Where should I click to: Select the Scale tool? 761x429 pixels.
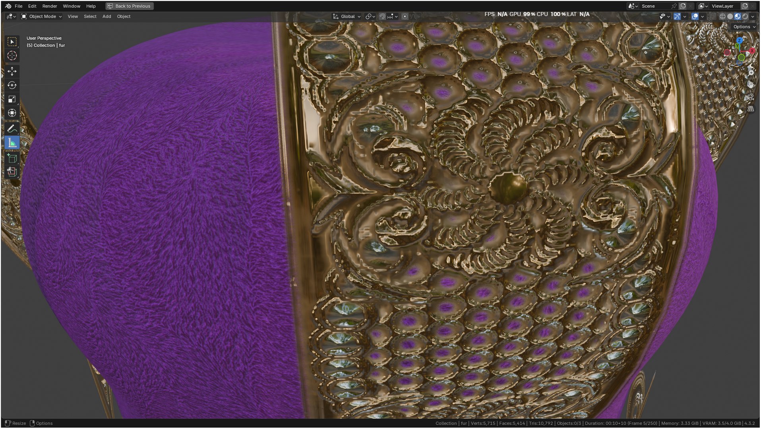[12, 99]
